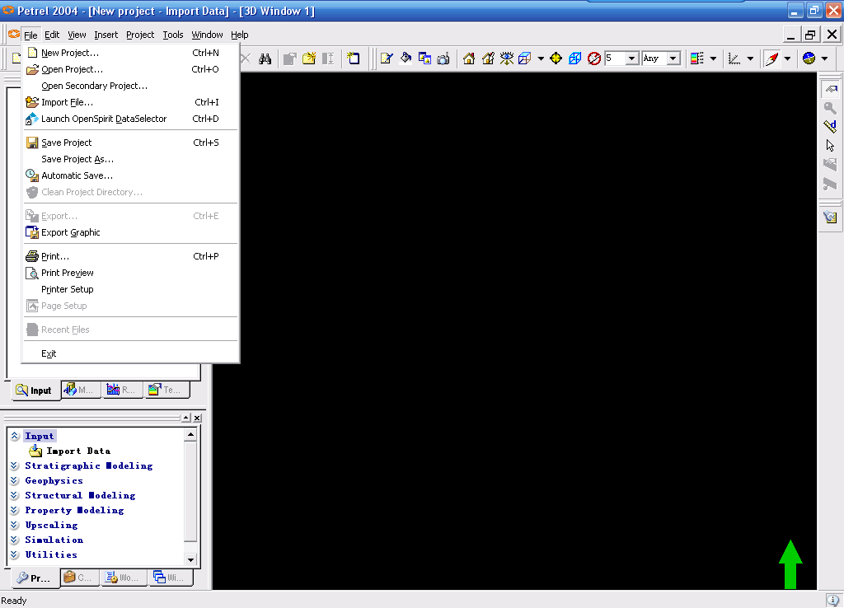This screenshot has height=608, width=844.
Task: Close the process diagram panel
Action: tap(198, 418)
